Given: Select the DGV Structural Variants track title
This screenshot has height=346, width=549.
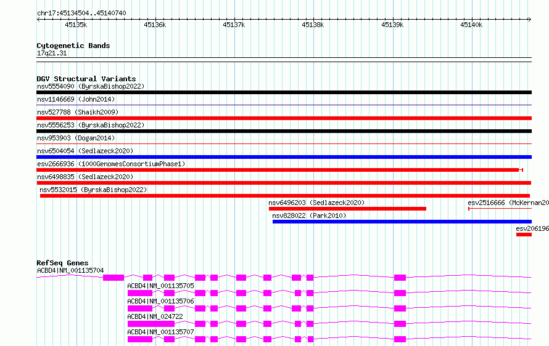Looking at the screenshot, I should click(x=86, y=79).
